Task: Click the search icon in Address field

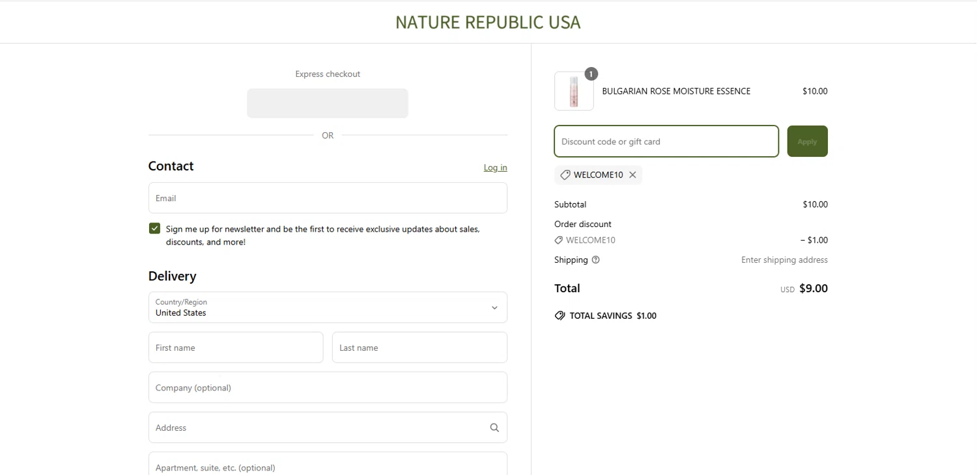Action: click(x=494, y=428)
